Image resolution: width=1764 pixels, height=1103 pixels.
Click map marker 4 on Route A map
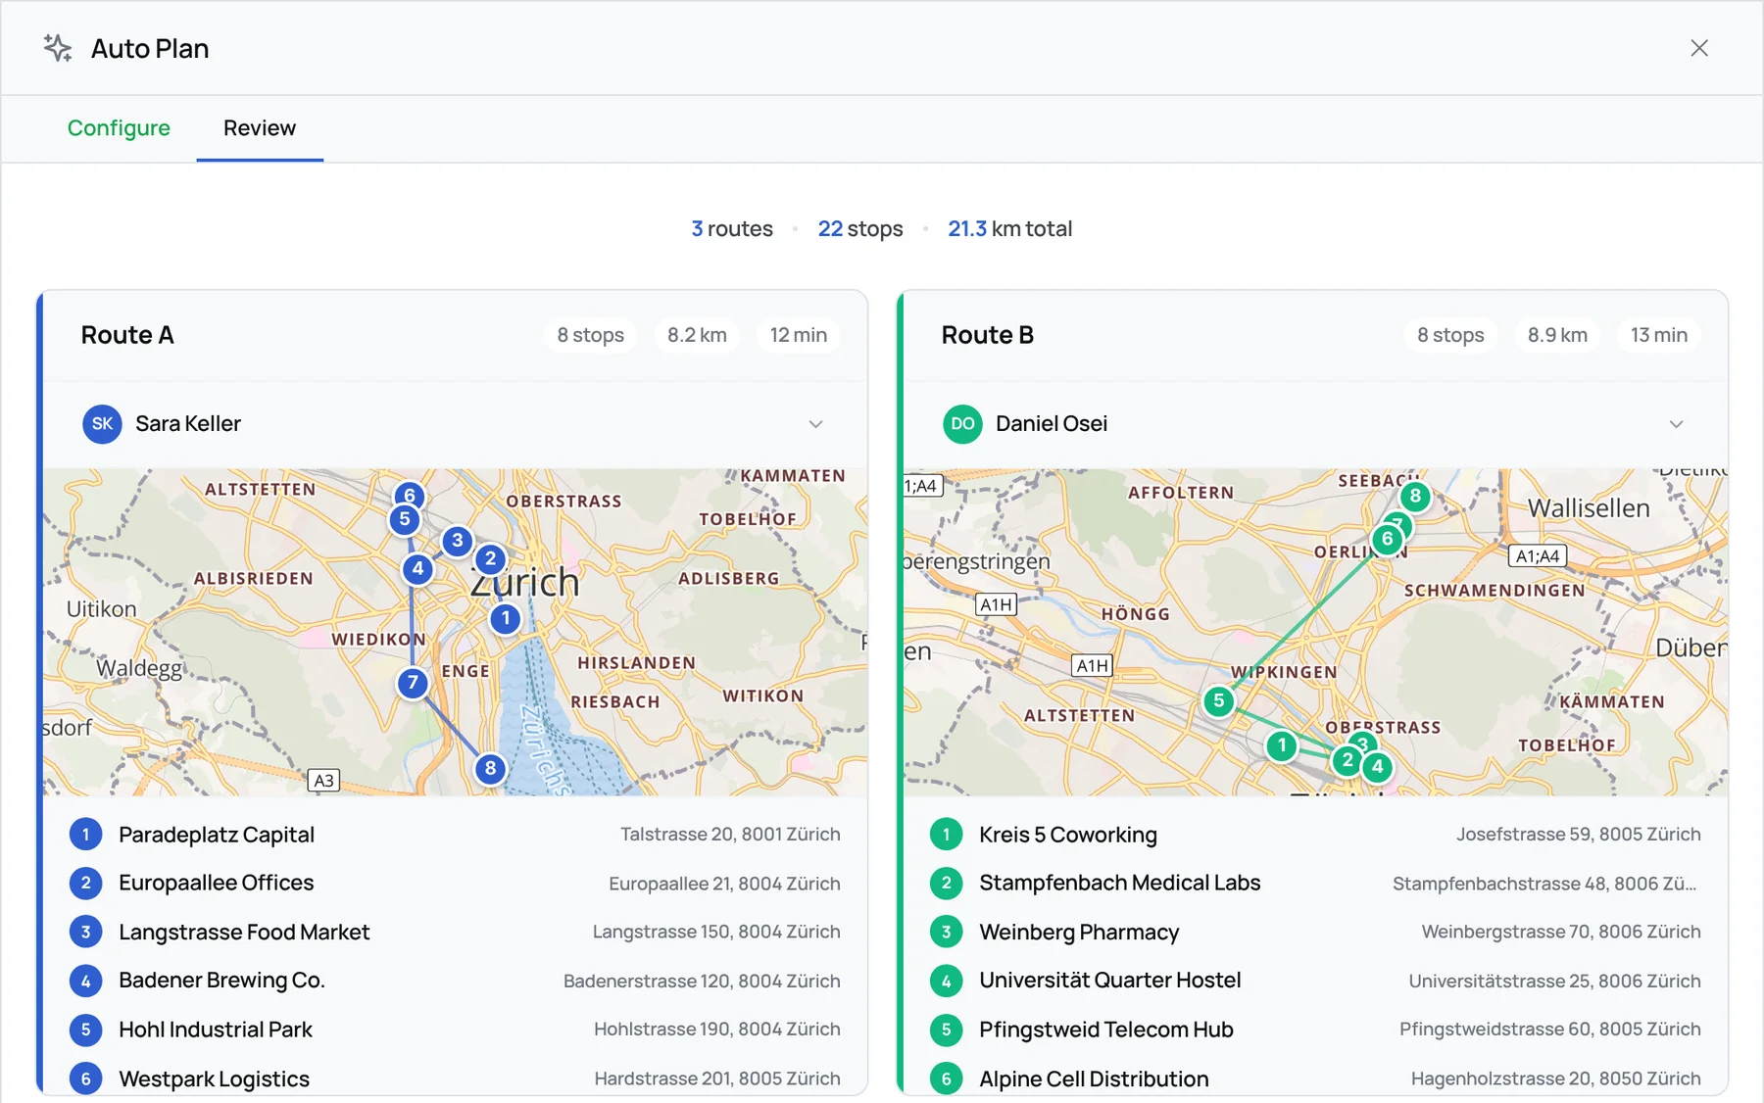(417, 569)
